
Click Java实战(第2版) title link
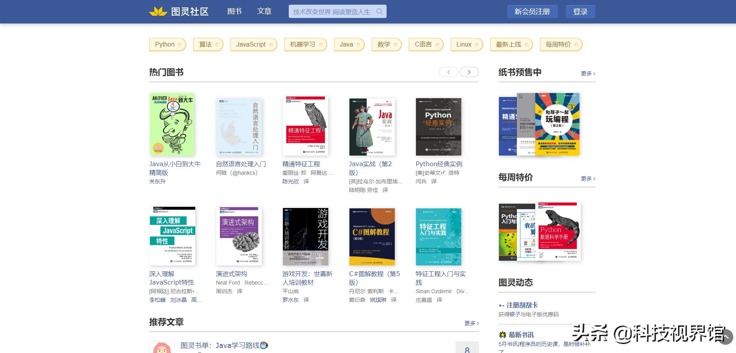pyautogui.click(x=371, y=168)
